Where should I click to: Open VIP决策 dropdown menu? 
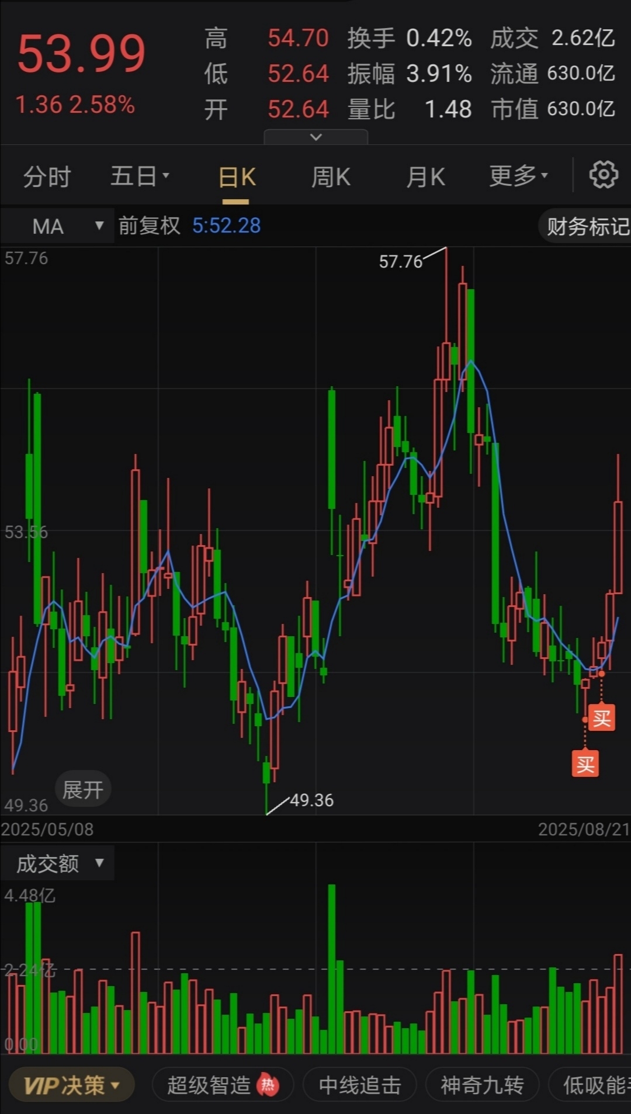coord(71,1085)
